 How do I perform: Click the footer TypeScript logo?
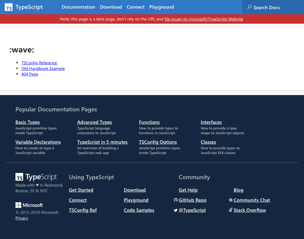pos(36,177)
